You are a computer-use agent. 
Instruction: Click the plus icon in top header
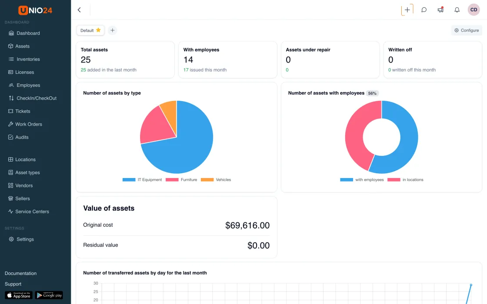(x=407, y=10)
